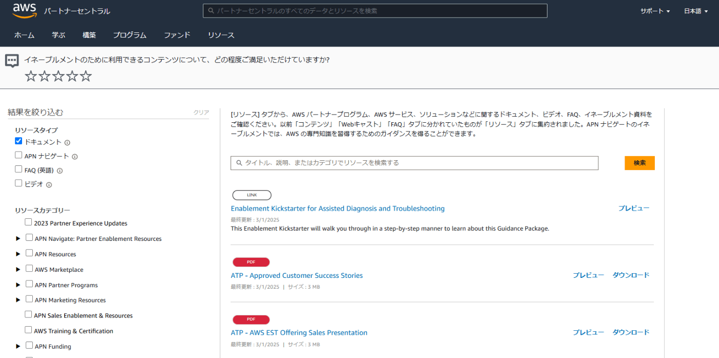Screen dimensions: 719x358
Task: Rate one star for enablement content
Action: [x=31, y=77]
